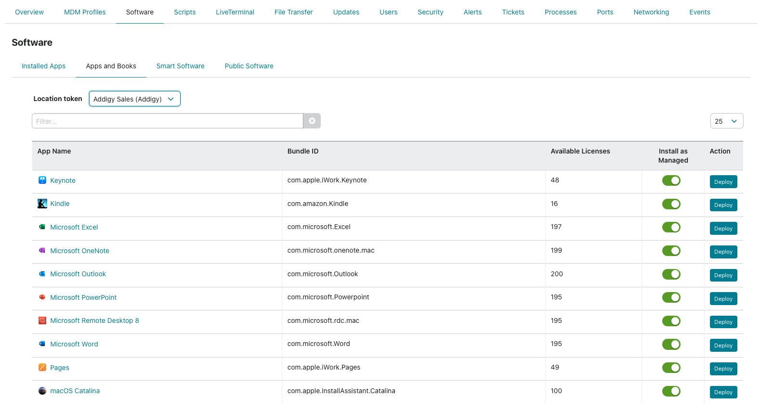
Task: Open the Public Software sub-tab
Action: 249,66
